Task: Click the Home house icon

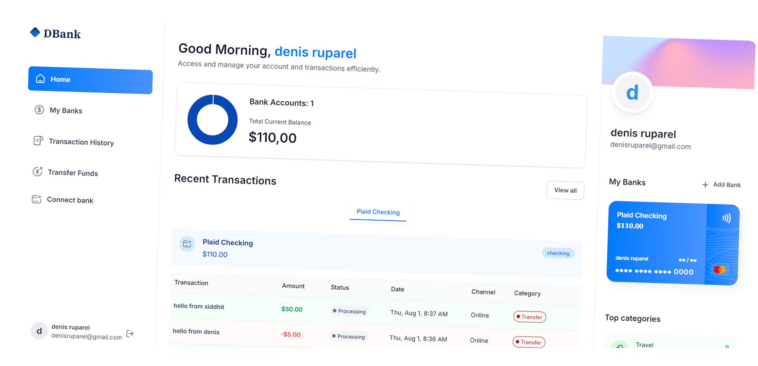Action: pos(40,78)
